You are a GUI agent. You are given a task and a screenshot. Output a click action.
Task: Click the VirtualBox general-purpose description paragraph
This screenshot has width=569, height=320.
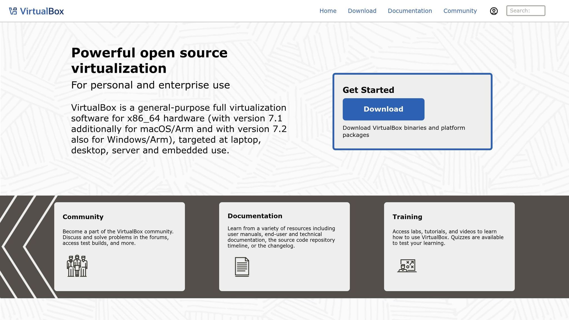click(x=179, y=129)
